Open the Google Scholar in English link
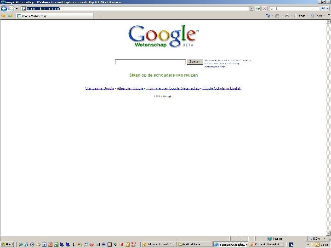This screenshot has height=248, width=331. point(222,88)
